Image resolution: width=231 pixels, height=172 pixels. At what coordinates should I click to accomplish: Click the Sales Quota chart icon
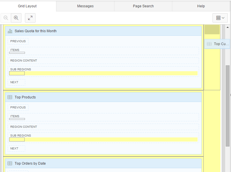[x=10, y=31]
